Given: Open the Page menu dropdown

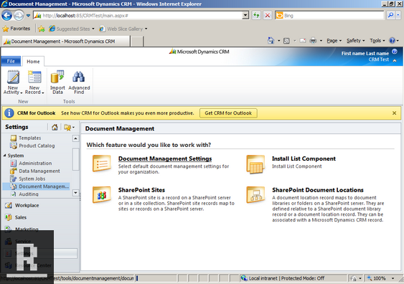Looking at the screenshot, I should (x=334, y=41).
